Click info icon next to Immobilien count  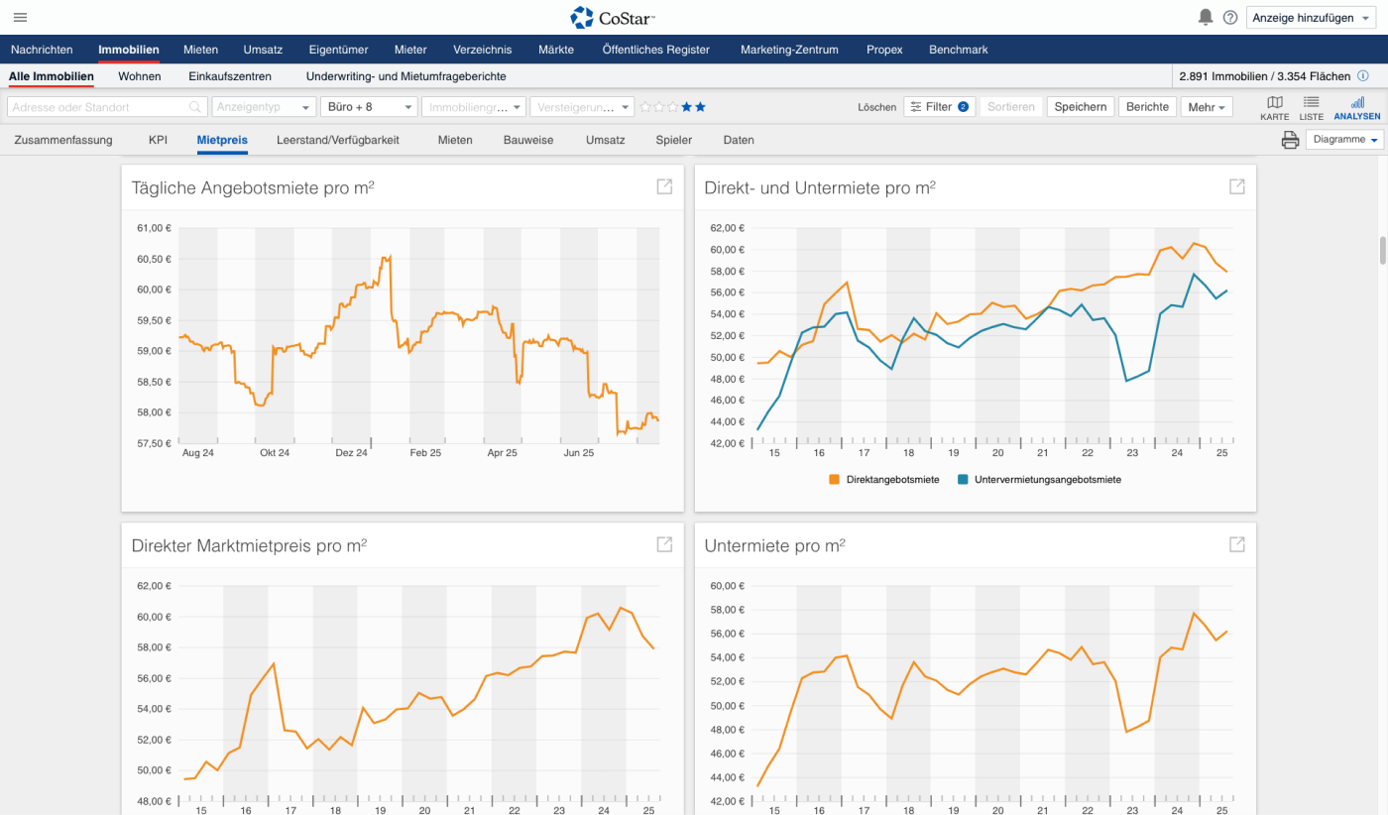1363,76
